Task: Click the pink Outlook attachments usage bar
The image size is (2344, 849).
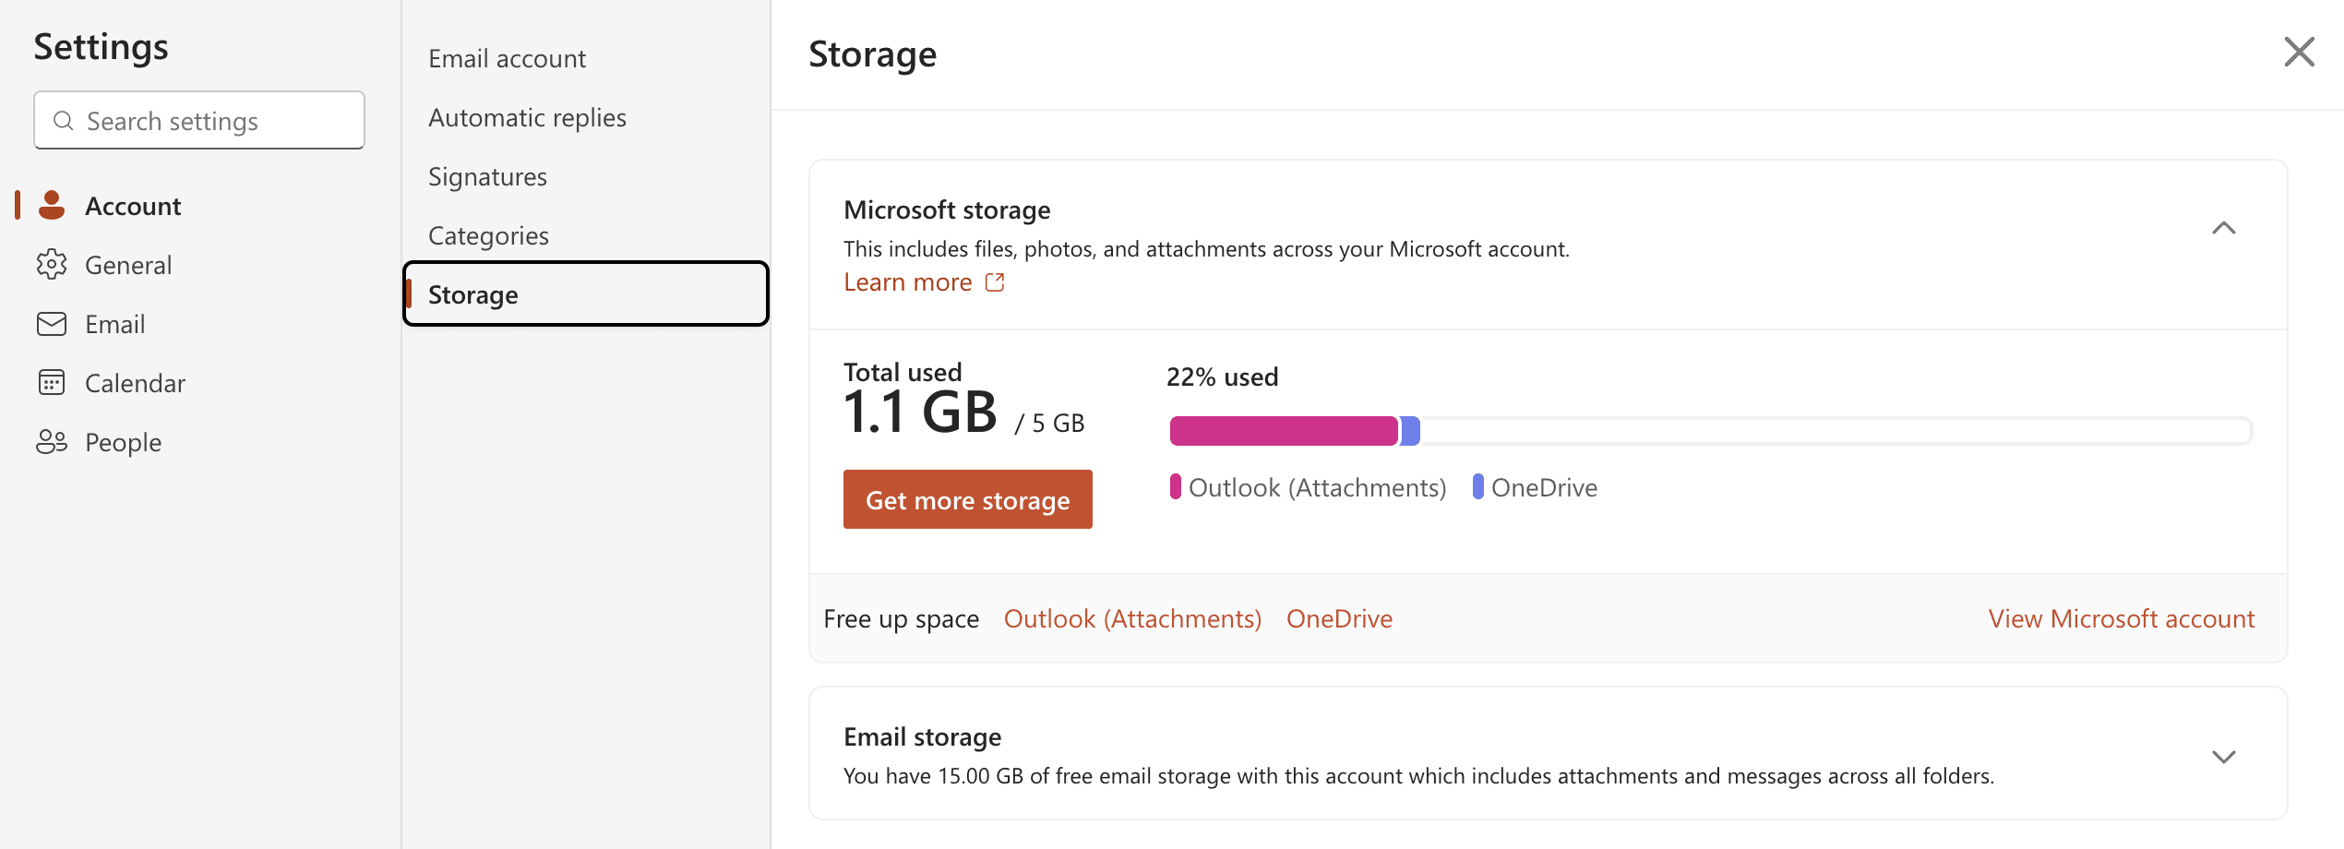Action: tap(1284, 431)
